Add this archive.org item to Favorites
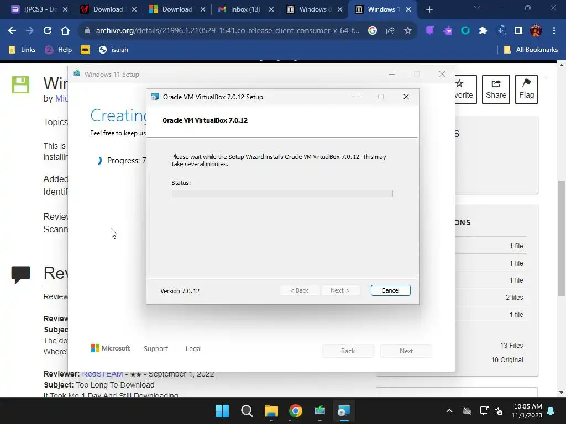Screen dimensions: 566x424 465,89
